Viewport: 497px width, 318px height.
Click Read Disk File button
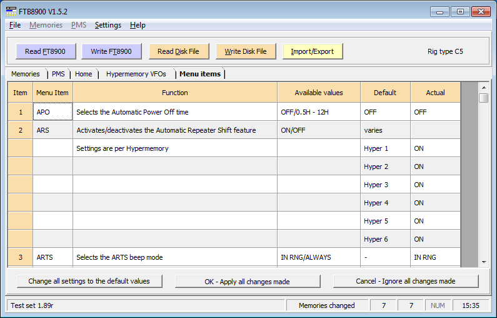click(x=178, y=51)
